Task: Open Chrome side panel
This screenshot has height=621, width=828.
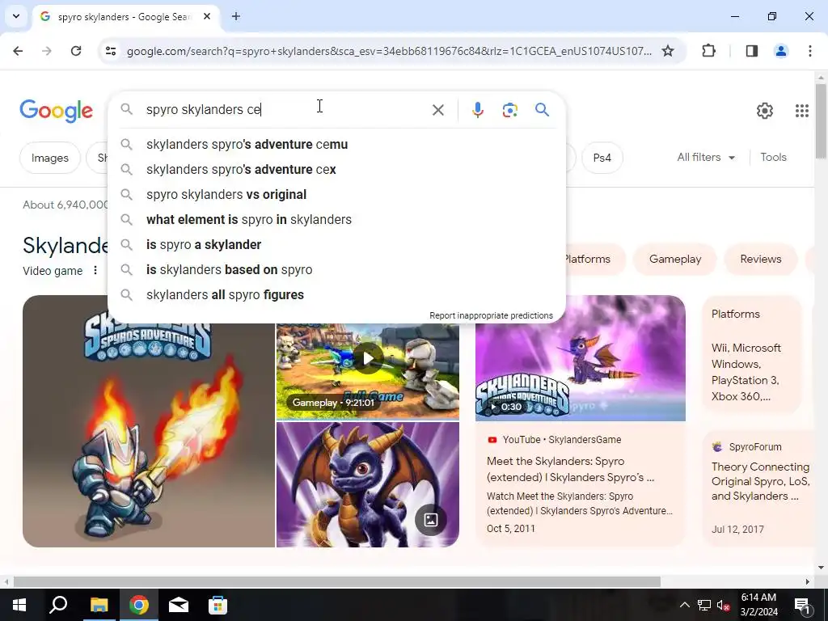Action: (x=751, y=51)
